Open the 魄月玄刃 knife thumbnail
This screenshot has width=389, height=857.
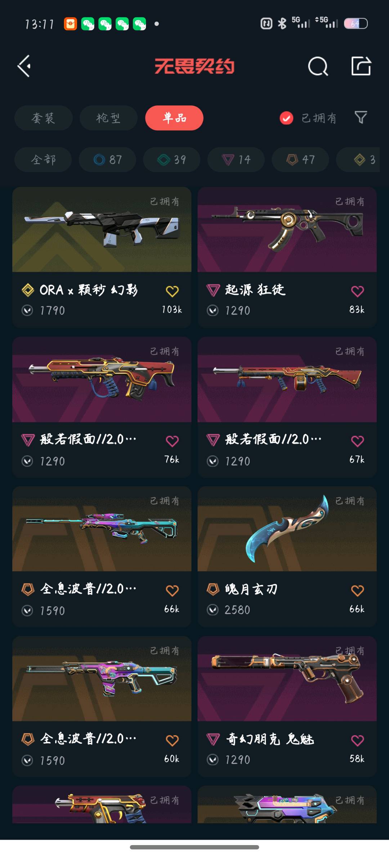point(287,529)
